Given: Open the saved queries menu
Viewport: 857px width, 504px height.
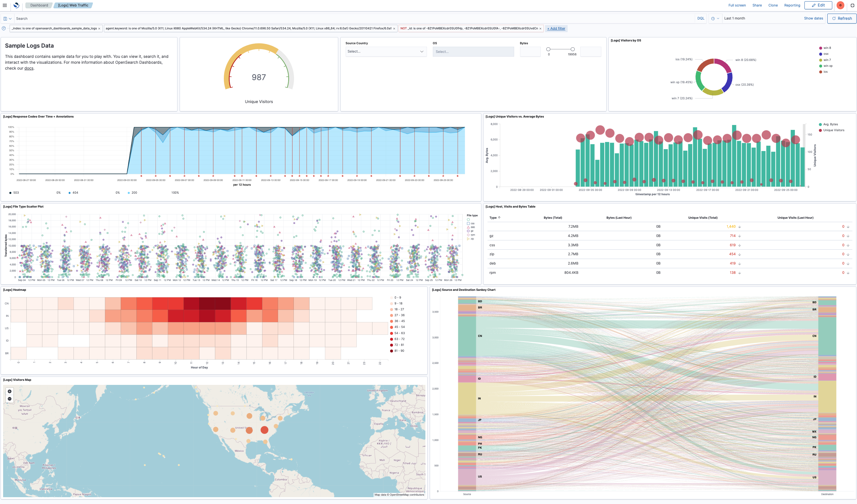Looking at the screenshot, I should click(x=7, y=19).
